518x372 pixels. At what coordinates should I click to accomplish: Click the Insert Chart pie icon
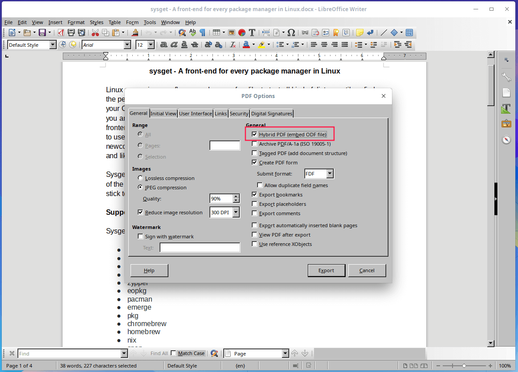(242, 33)
